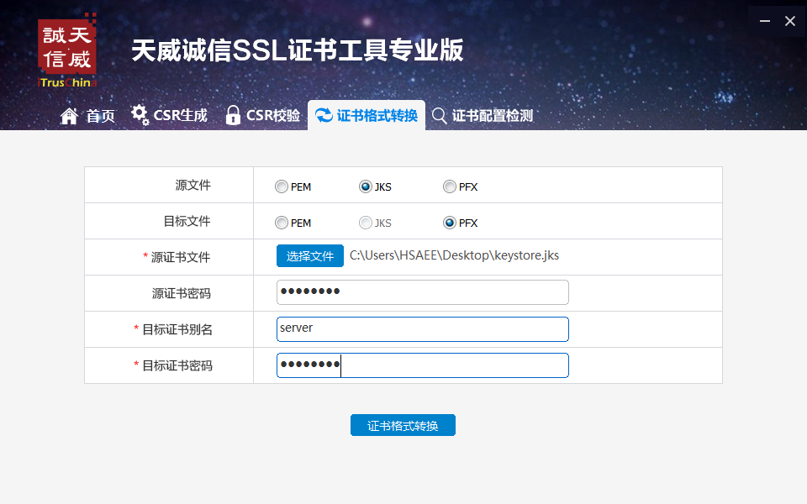
Task: Click the 目标证书密码 label
Action: (x=177, y=365)
